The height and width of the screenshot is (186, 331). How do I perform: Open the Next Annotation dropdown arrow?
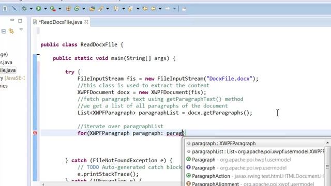[124, 9]
